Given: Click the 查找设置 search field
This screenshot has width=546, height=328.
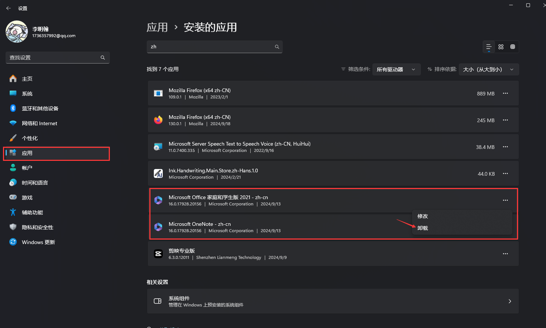Looking at the screenshot, I should click(x=54, y=58).
